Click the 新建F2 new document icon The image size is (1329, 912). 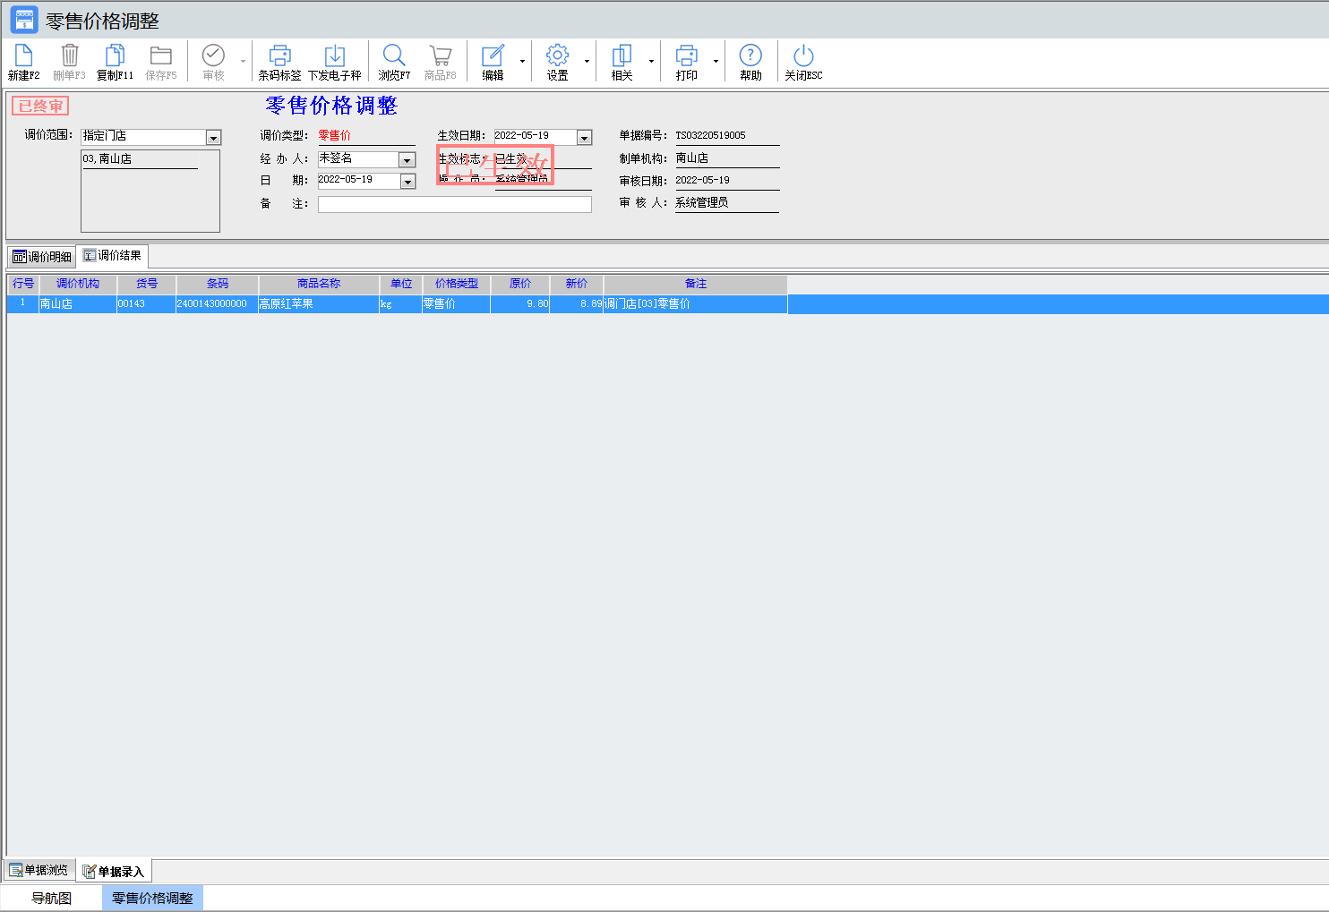(x=23, y=56)
